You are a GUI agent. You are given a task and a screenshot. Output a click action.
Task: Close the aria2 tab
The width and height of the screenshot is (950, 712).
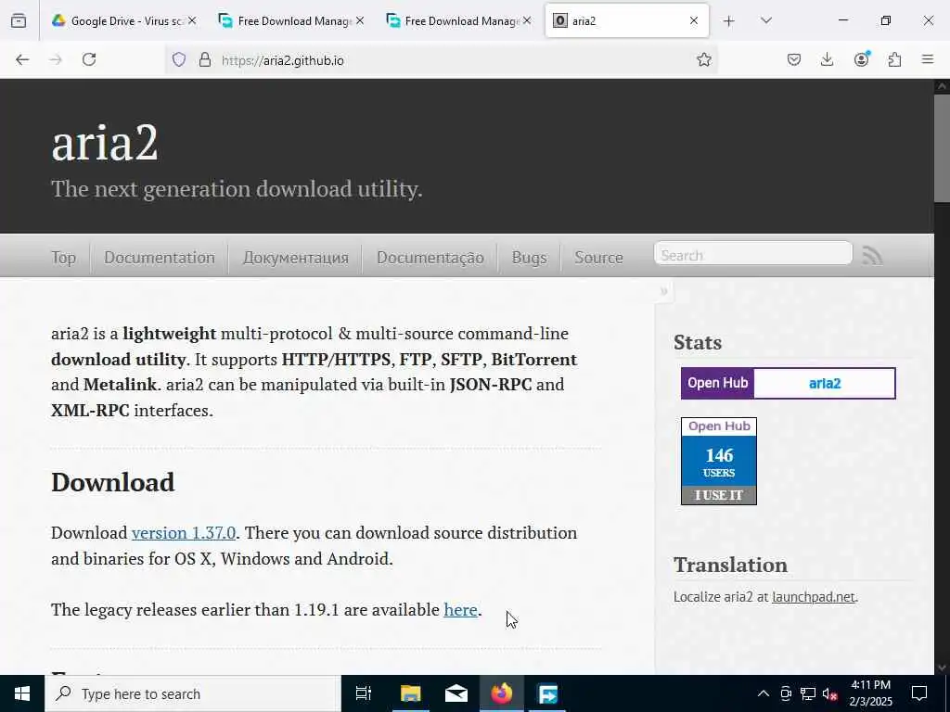(x=694, y=20)
